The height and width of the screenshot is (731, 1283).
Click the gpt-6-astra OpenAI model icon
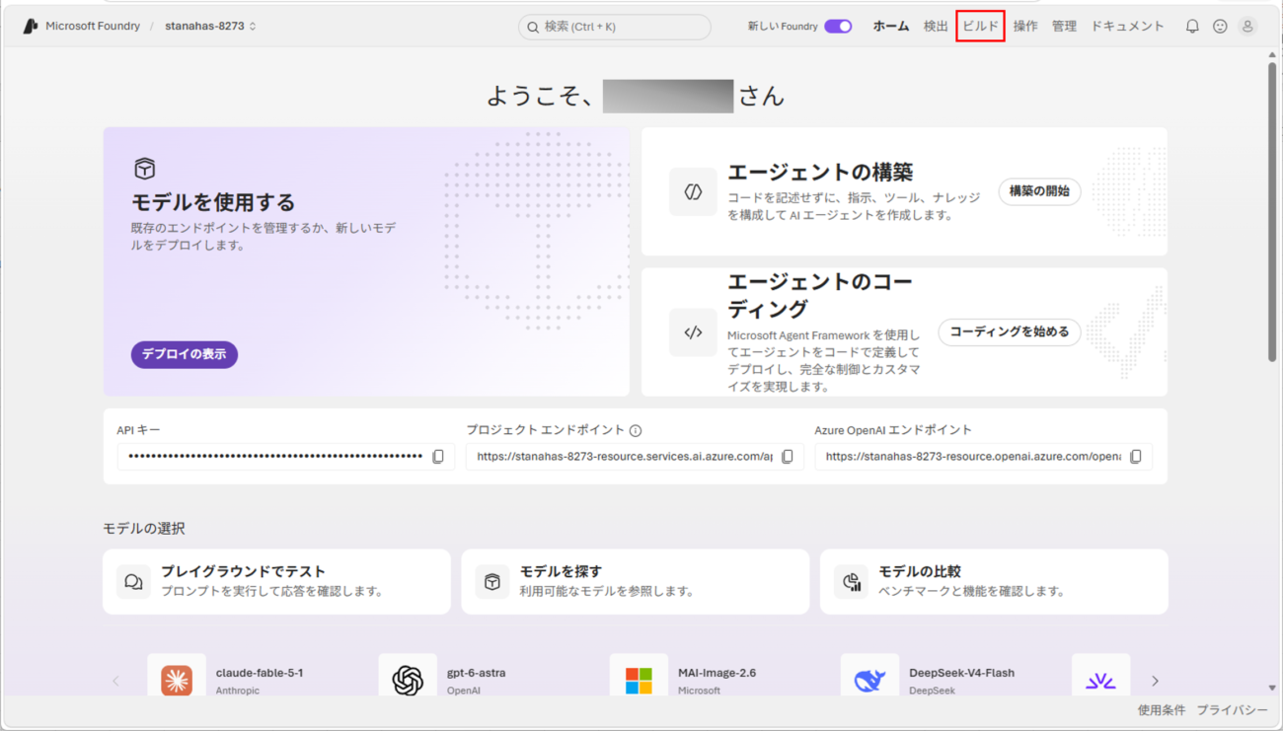click(408, 680)
